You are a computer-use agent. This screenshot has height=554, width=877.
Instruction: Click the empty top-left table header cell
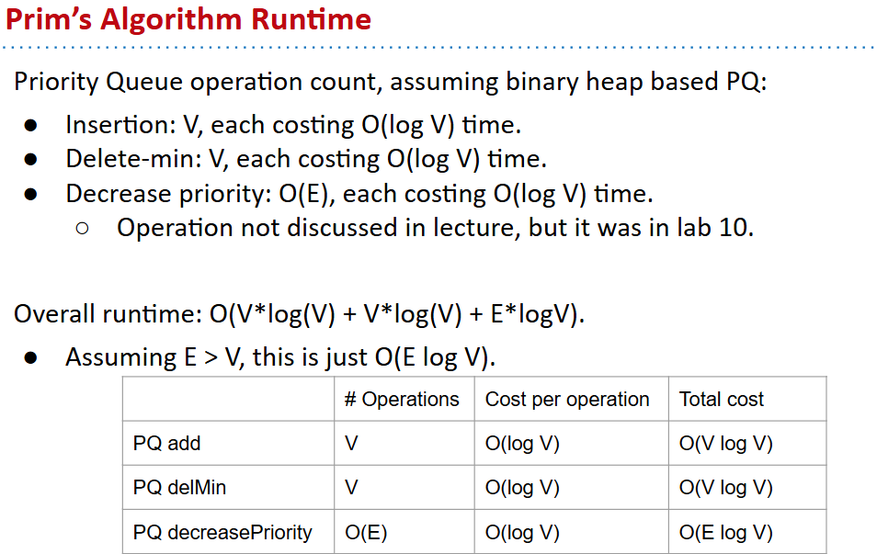228,400
